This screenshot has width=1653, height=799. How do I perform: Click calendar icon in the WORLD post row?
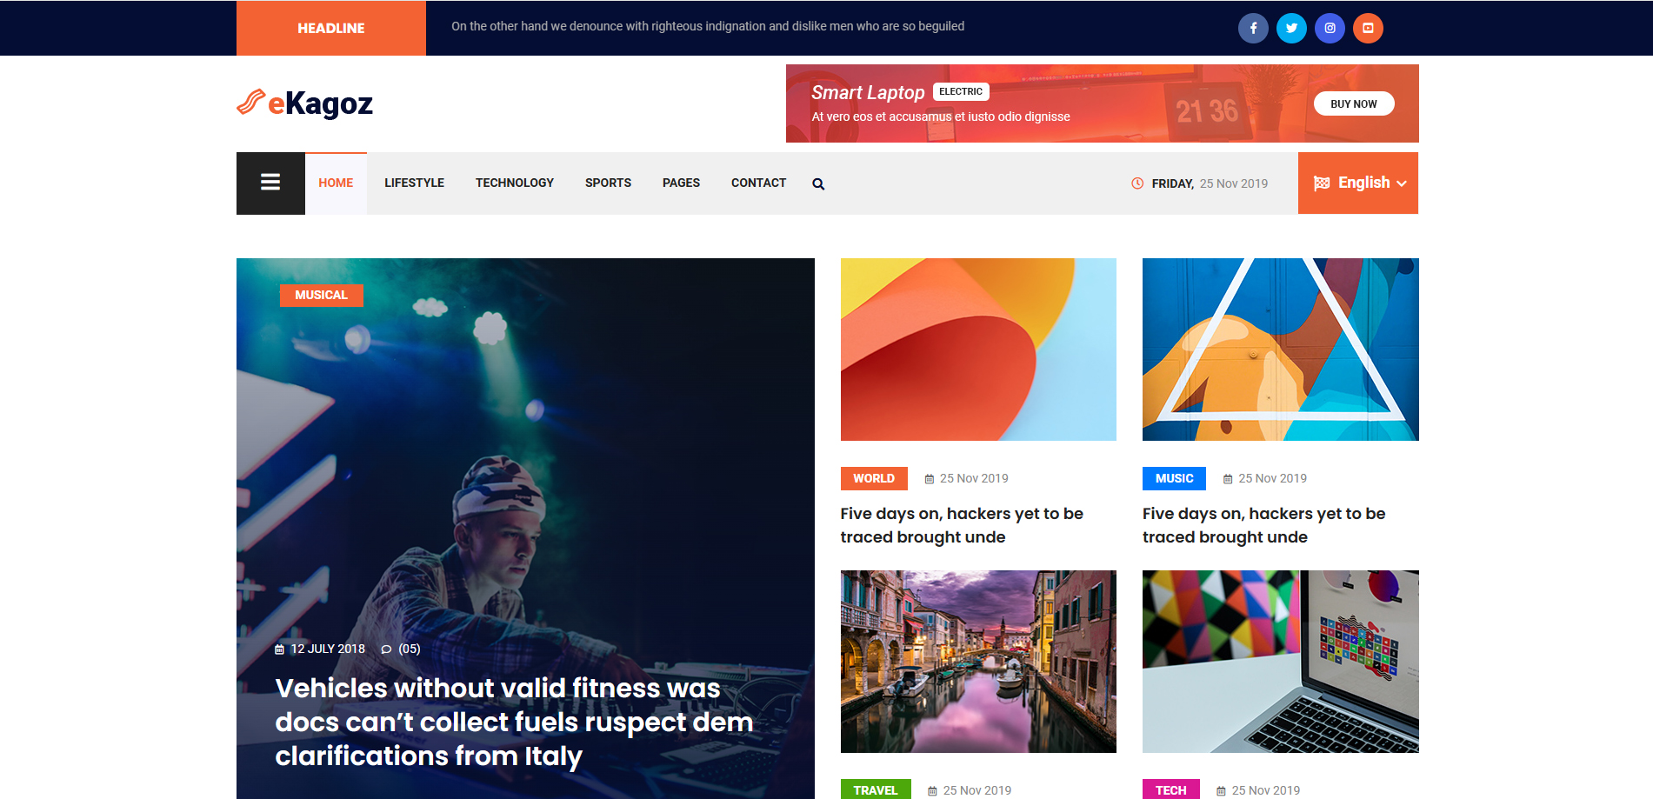(x=930, y=479)
